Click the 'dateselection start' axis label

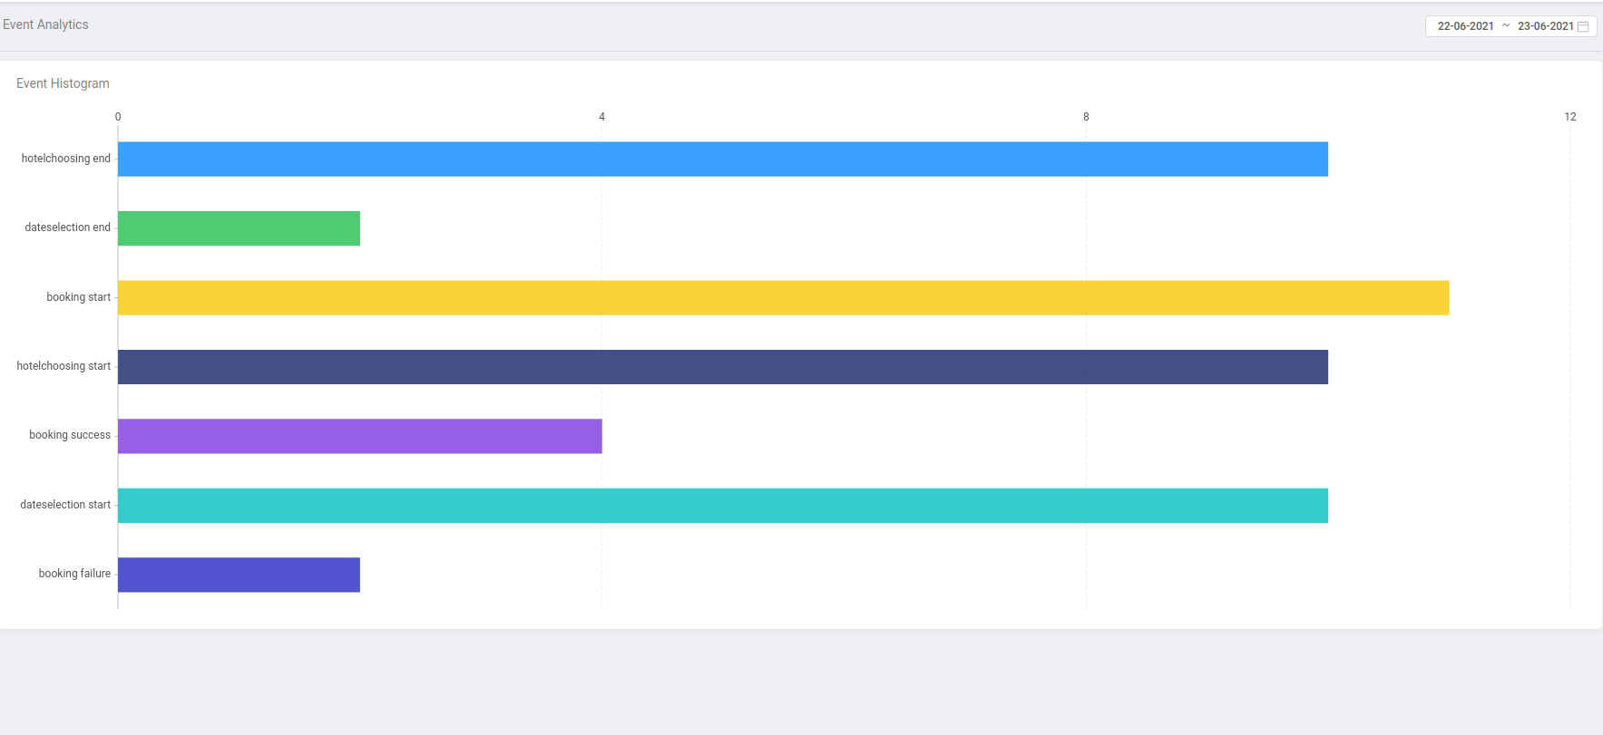pyautogui.click(x=65, y=505)
